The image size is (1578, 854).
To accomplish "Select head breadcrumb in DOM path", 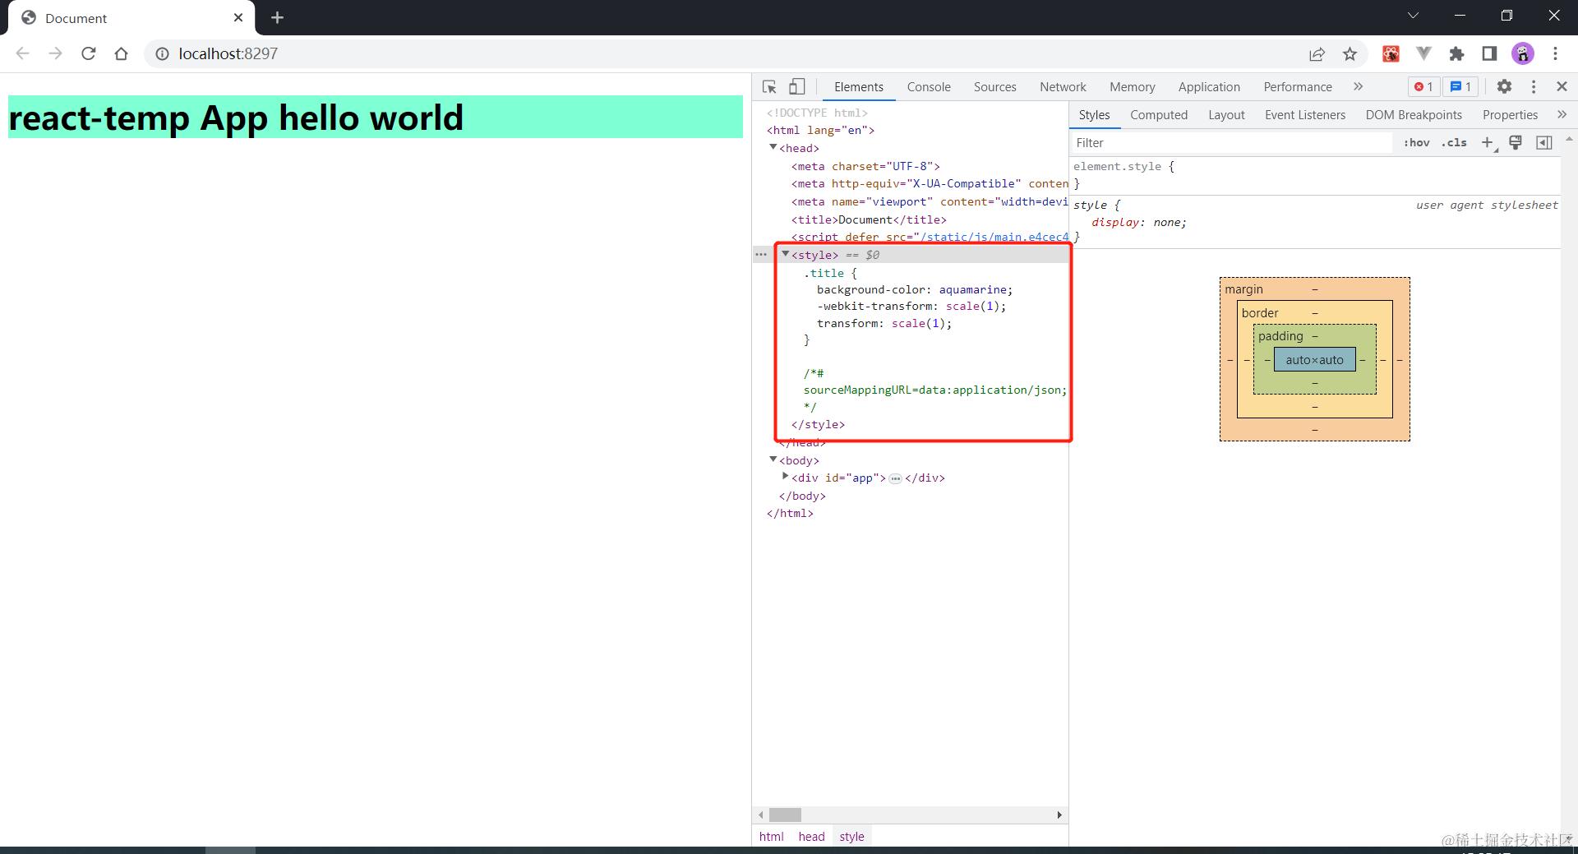I will point(811,837).
